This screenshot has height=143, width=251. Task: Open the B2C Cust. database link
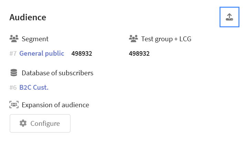click(x=34, y=87)
